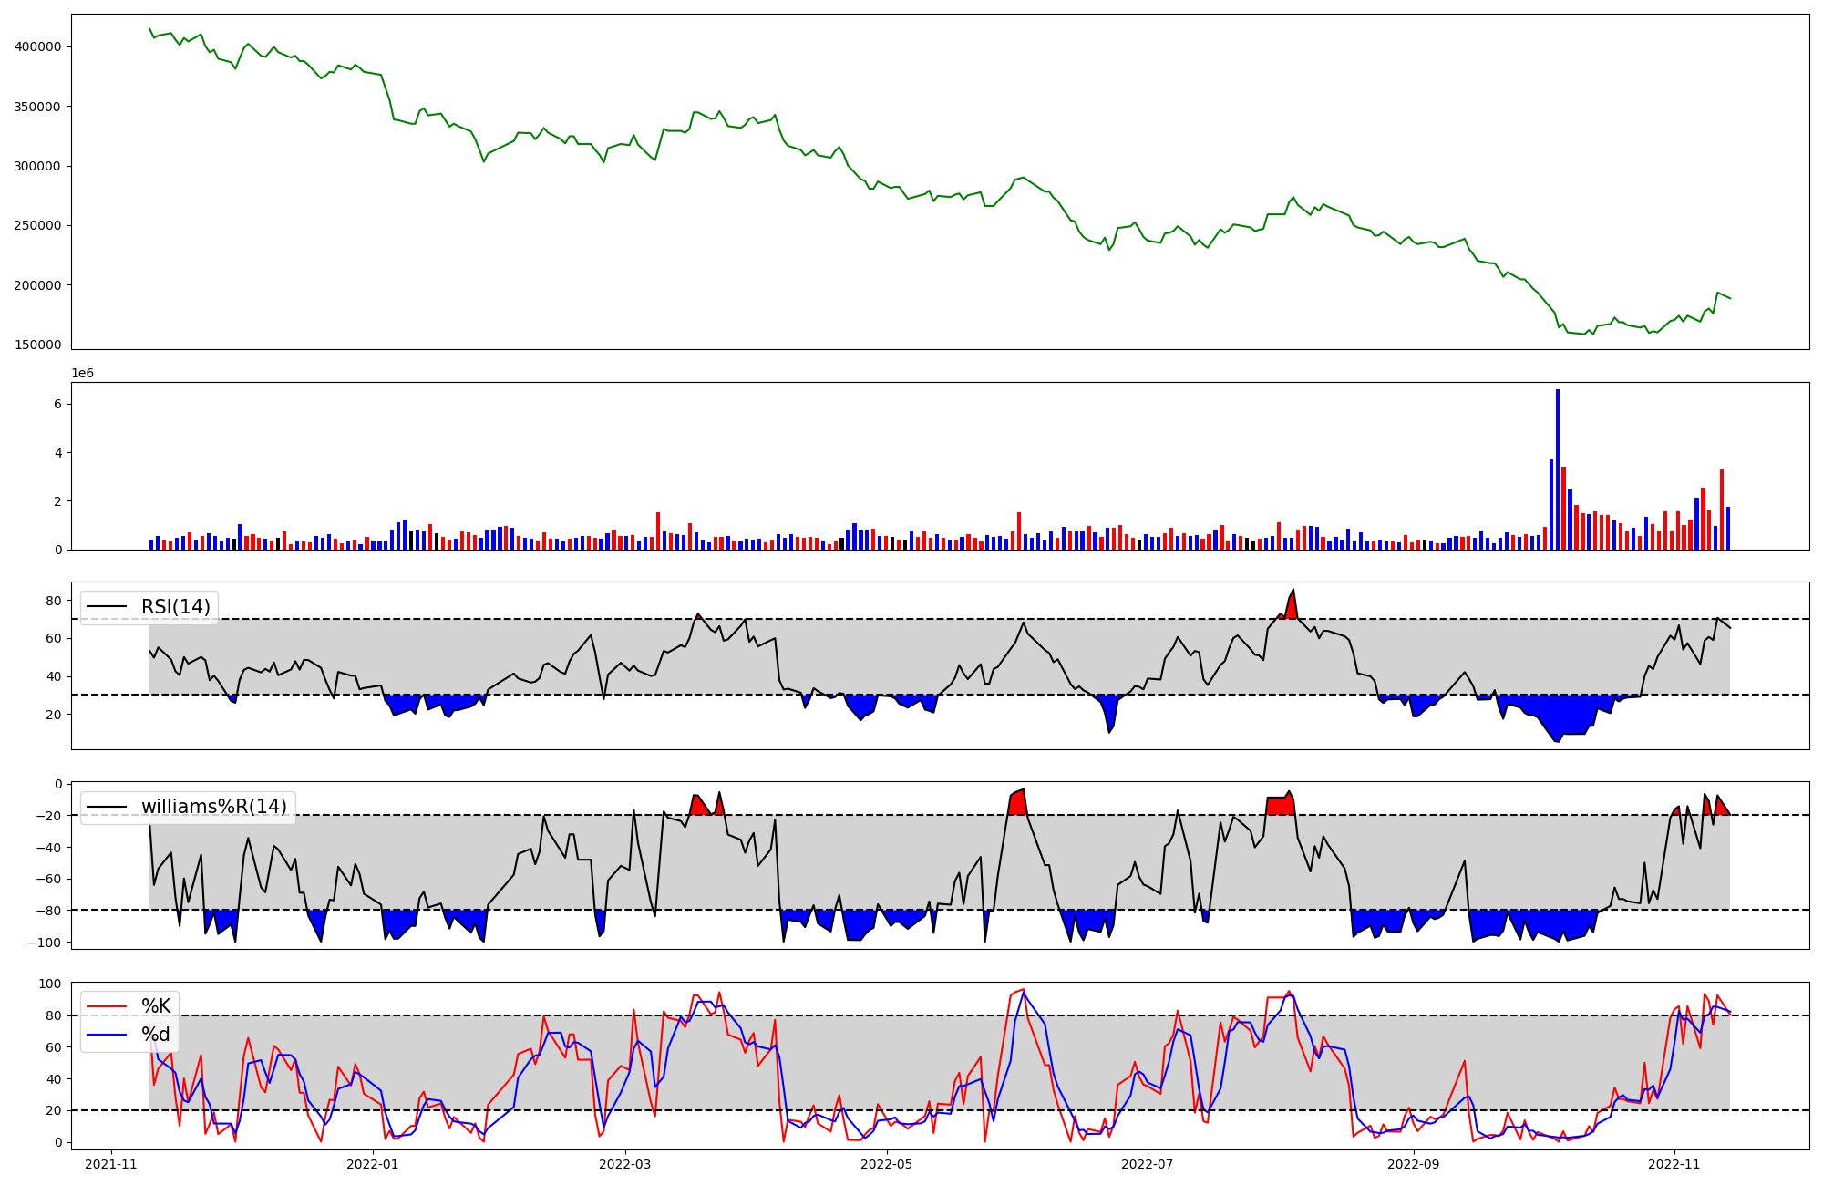Click the RSI 80 axis tick label
The height and width of the screenshot is (1185, 1823).
coord(54,601)
